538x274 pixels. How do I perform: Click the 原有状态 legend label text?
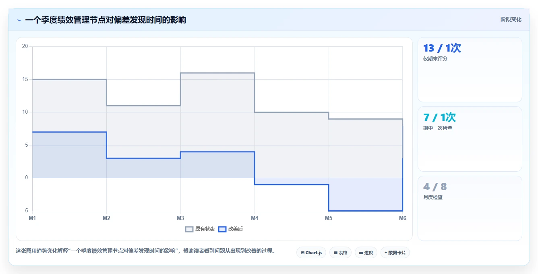205,229
